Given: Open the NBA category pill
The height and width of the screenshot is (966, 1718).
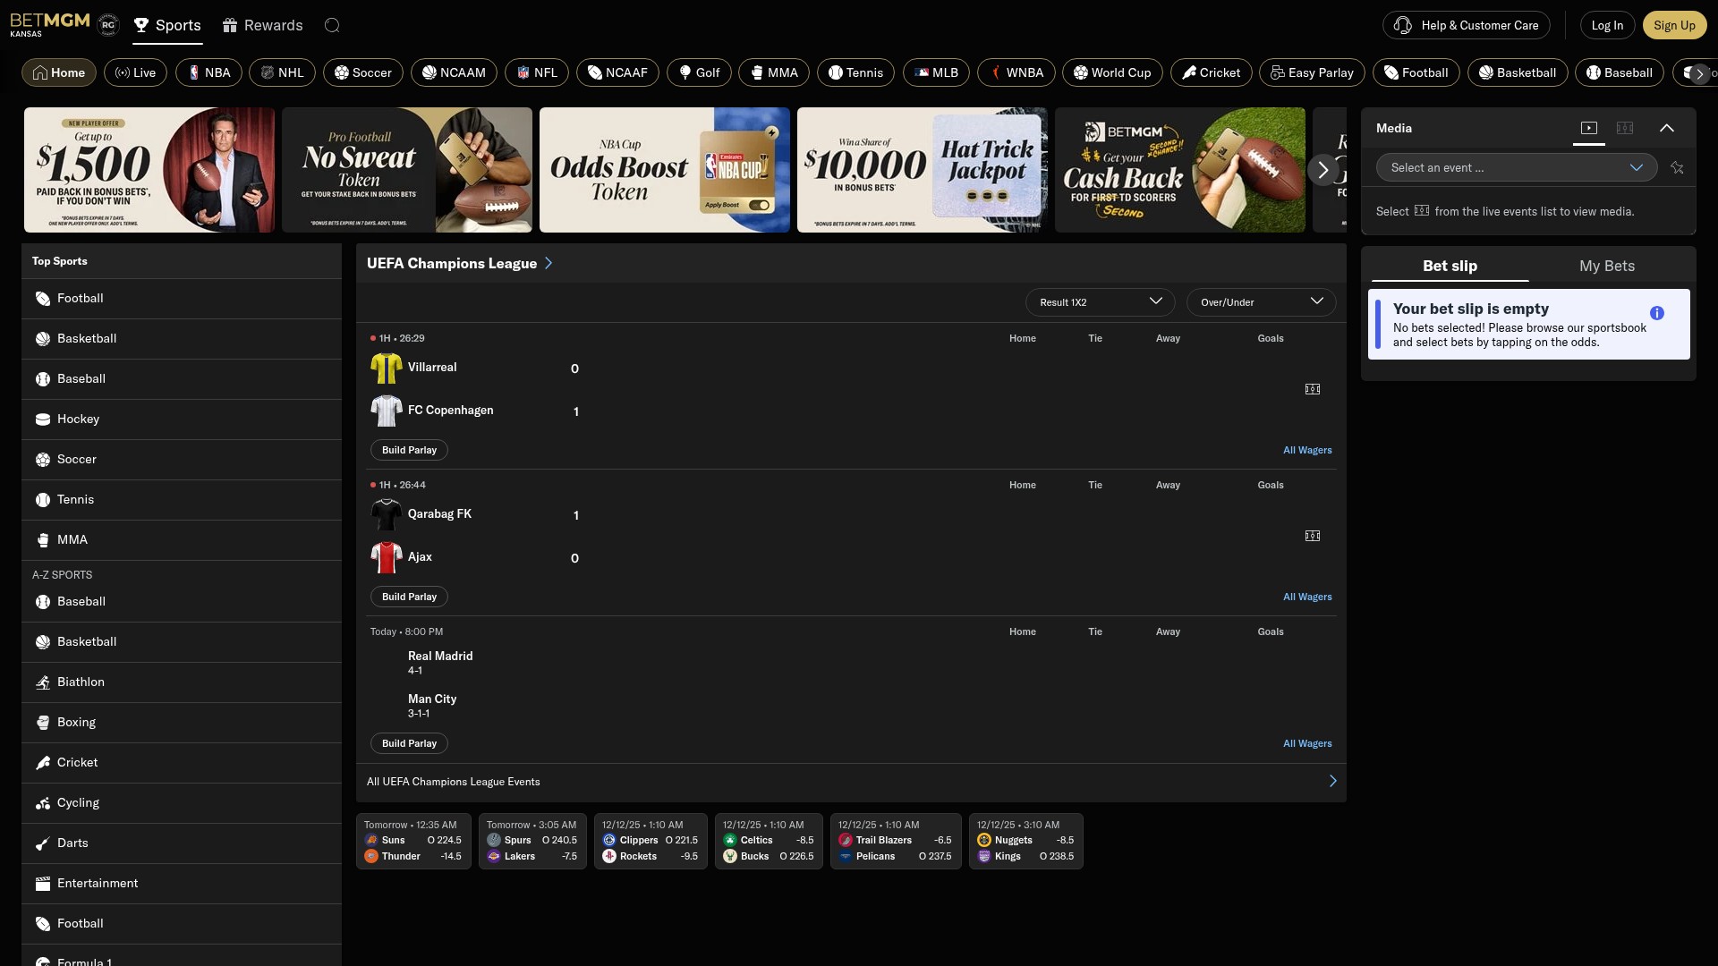Looking at the screenshot, I should point(208,72).
